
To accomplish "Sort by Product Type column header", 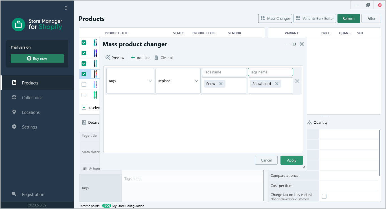I will point(204,33).
